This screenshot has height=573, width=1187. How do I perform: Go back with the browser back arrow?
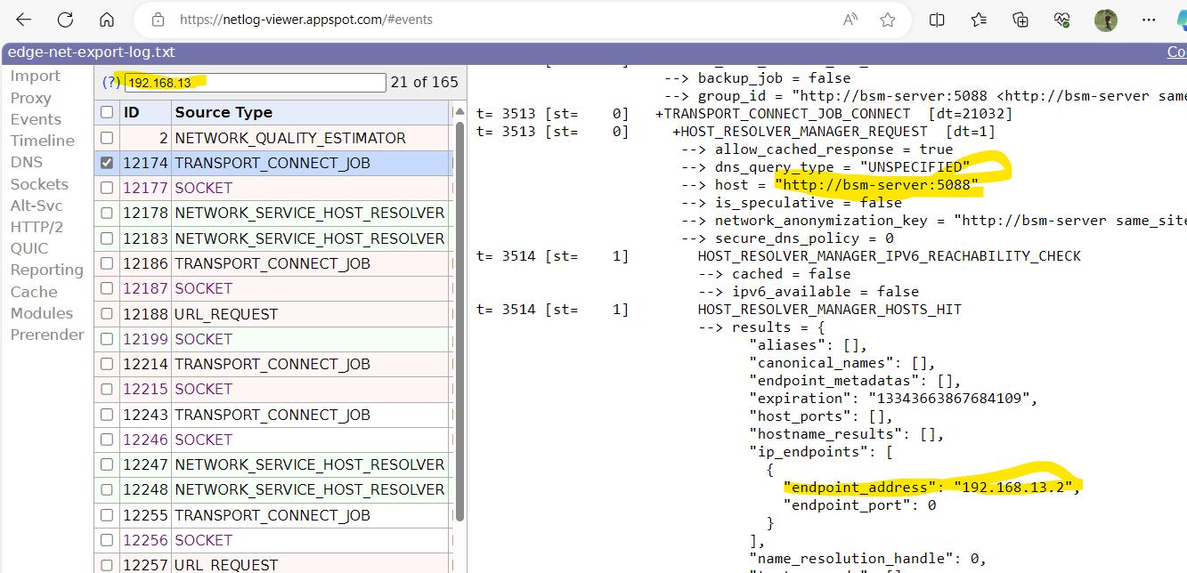(23, 20)
